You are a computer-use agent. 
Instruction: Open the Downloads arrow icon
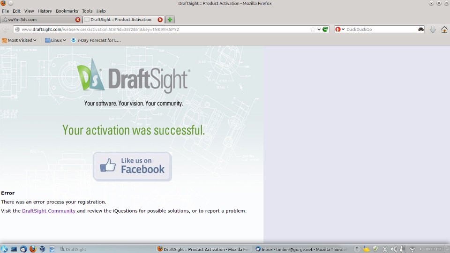(x=433, y=29)
